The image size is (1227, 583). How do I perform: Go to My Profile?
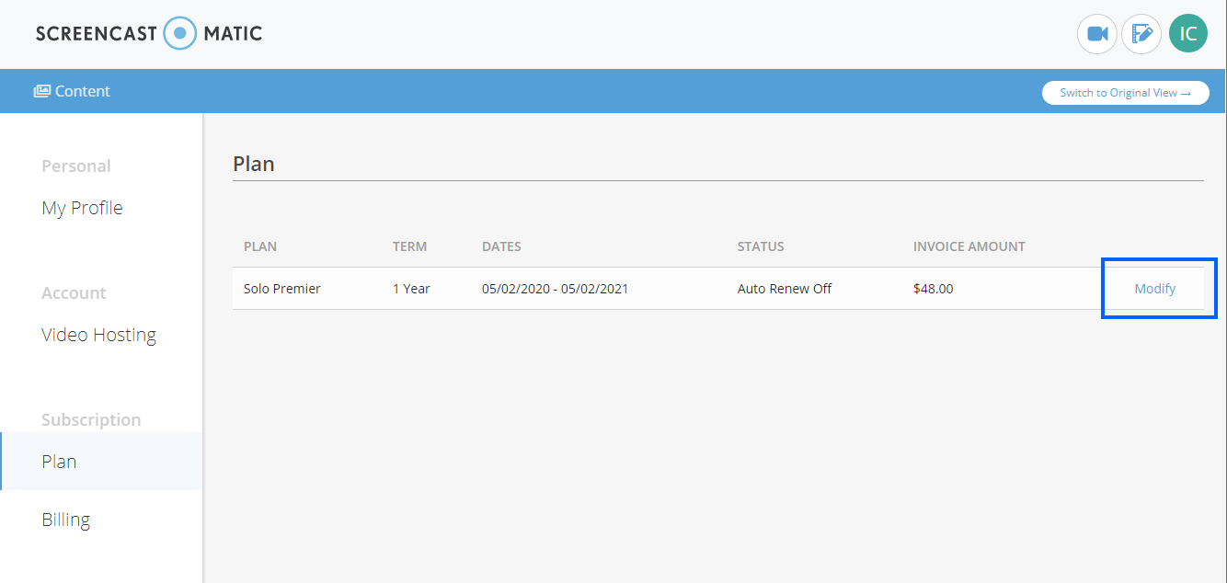82,208
